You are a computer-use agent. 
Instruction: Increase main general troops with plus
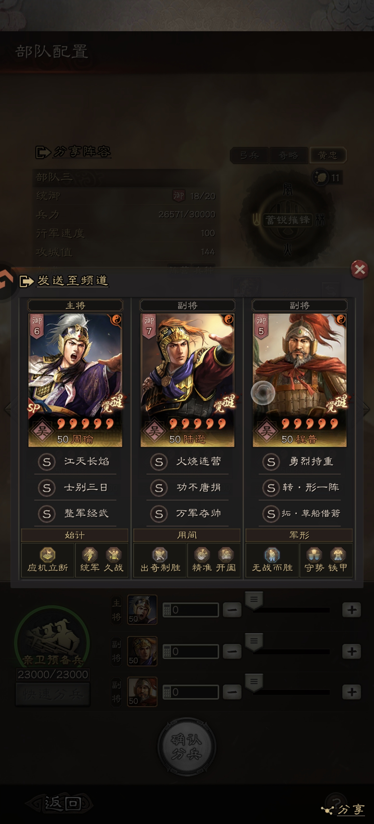point(352,610)
